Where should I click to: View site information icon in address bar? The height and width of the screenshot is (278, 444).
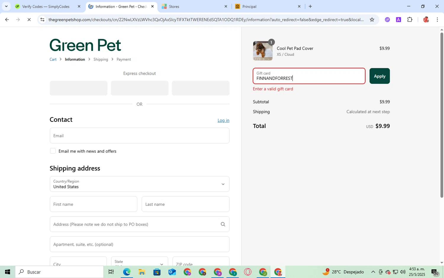click(x=42, y=20)
